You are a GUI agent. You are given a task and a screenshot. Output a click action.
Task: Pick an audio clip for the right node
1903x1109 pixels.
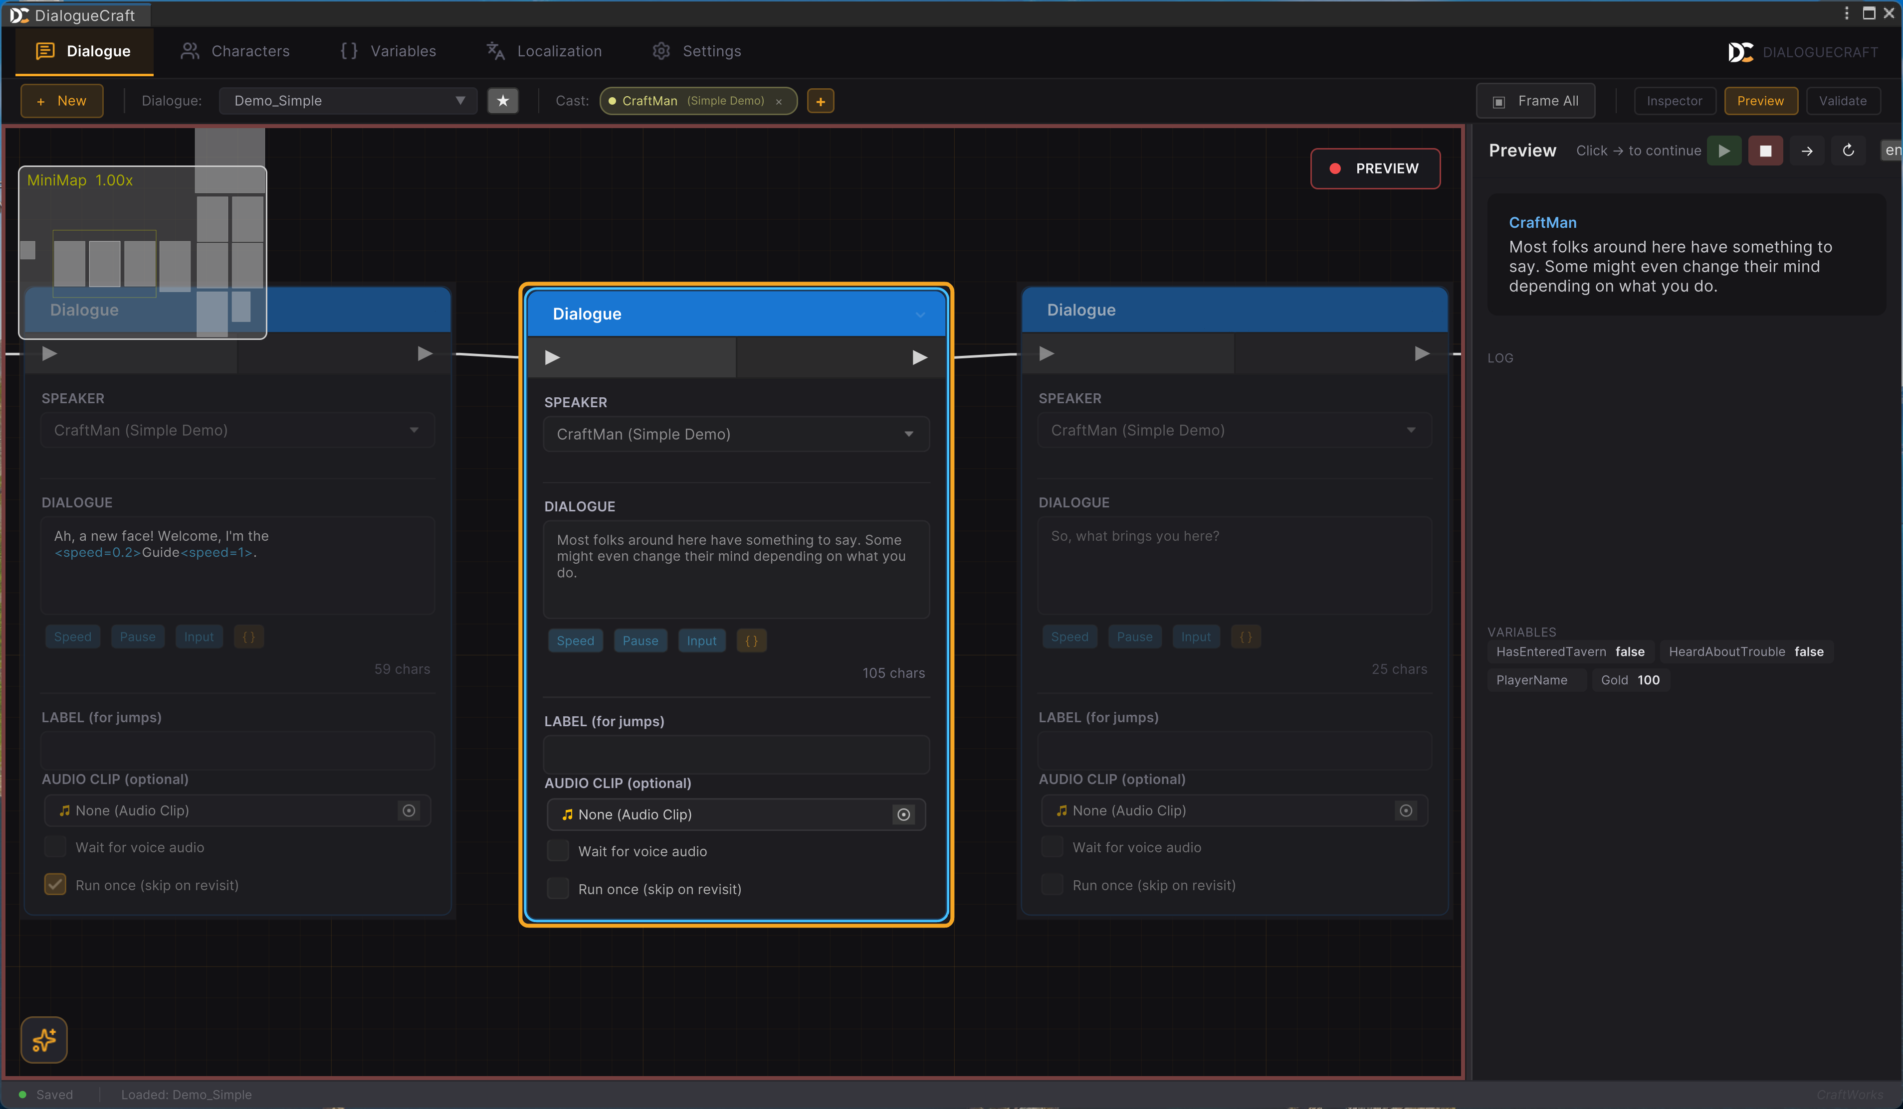tap(1405, 811)
